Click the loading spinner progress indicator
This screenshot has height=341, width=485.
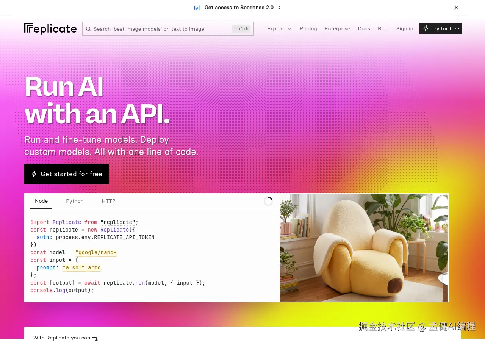pyautogui.click(x=268, y=201)
